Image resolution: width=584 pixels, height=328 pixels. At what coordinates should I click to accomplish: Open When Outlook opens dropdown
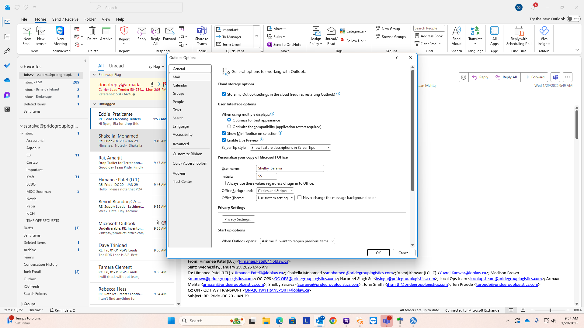pos(297,241)
